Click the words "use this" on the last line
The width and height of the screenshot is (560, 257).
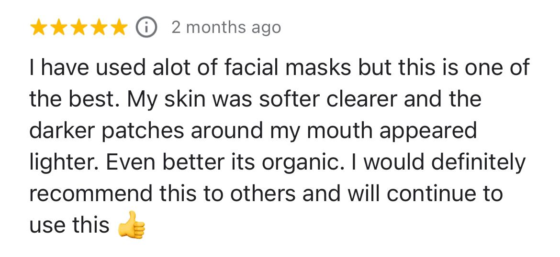coord(70,225)
